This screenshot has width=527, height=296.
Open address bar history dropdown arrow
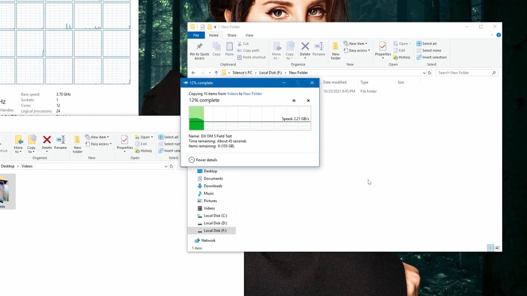tap(424, 73)
